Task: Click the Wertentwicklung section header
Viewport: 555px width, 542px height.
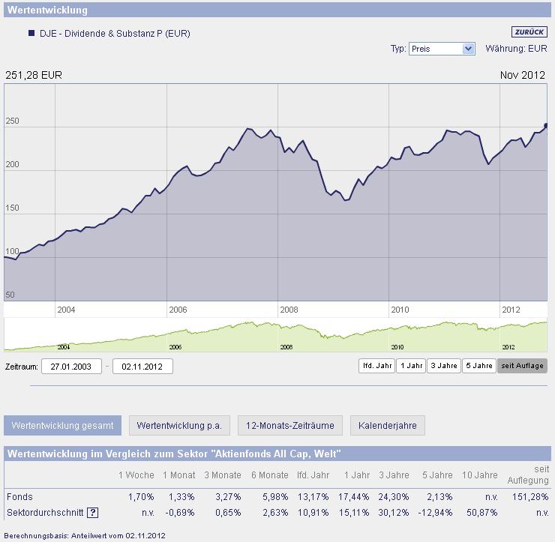Action: 277,10
